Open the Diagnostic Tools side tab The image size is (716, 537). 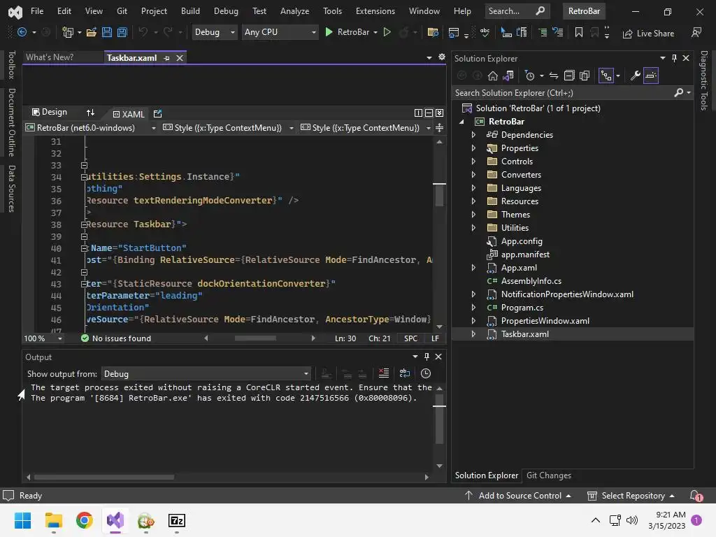pos(703,80)
